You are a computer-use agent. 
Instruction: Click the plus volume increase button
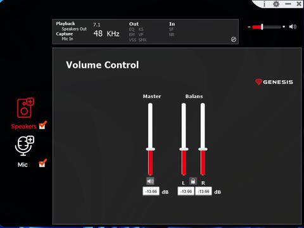click(x=284, y=27)
